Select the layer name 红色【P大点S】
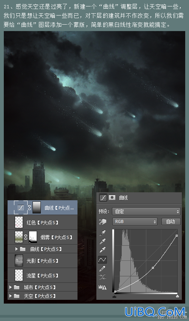The image size is (189, 321). tap(42, 222)
